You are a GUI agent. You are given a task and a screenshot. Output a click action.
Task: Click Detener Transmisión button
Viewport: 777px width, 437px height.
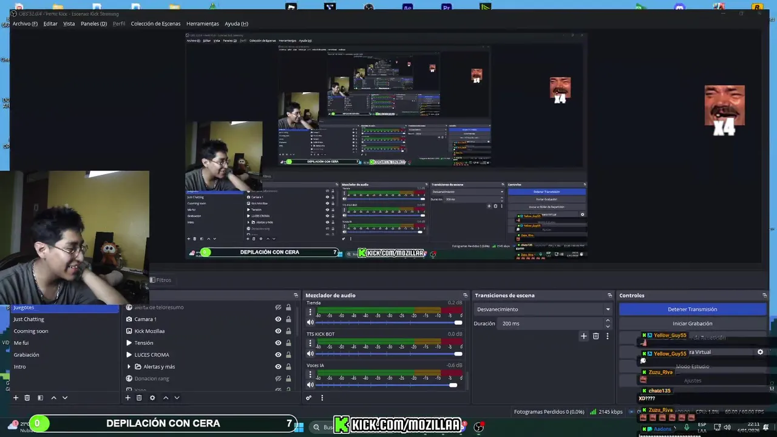(693, 309)
